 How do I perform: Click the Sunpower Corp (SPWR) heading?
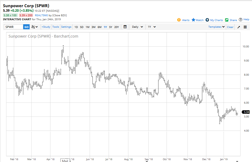[26, 6]
